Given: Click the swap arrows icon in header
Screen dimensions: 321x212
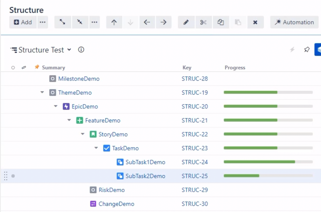Looking at the screenshot, I should 24,67.
